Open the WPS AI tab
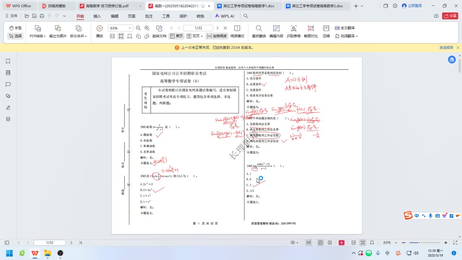462x260 pixels. point(225,16)
